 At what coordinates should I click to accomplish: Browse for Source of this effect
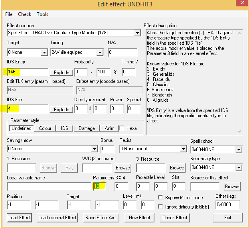[x=232, y=187]
